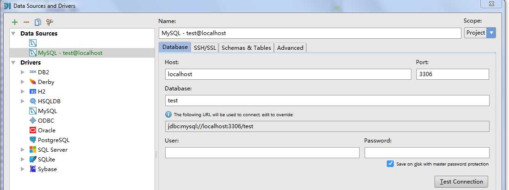Click the Port field showing 3306
509x190 pixels.
(453, 74)
